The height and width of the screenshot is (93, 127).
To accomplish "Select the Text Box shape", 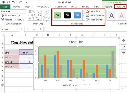I will [x=30, y=12].
